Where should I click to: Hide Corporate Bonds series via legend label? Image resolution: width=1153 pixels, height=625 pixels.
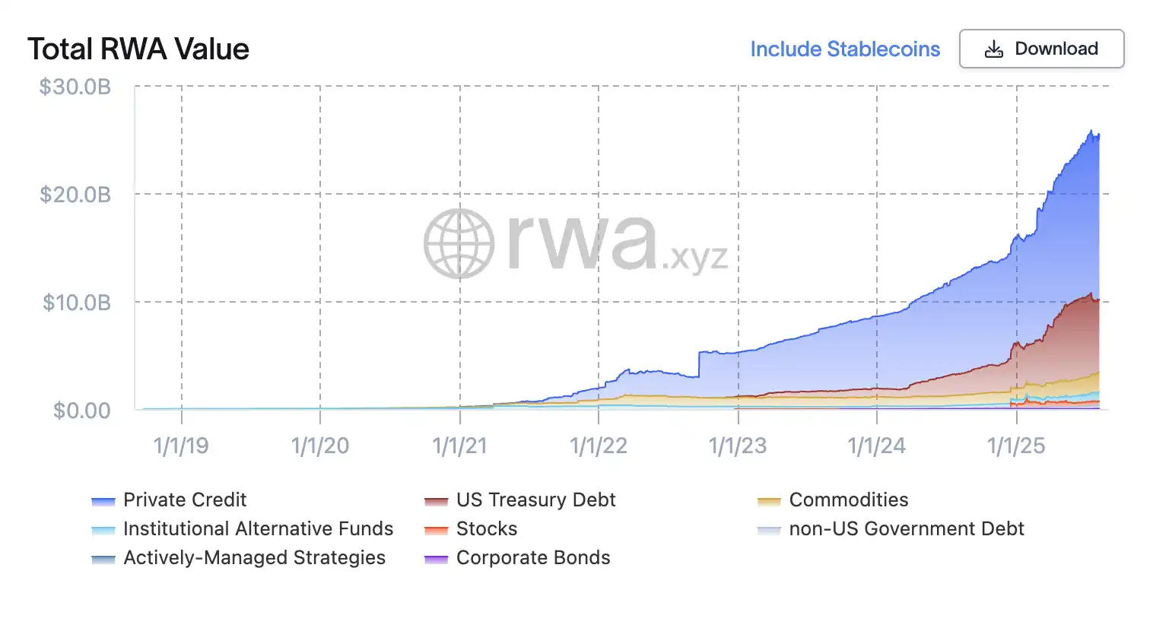coord(532,557)
